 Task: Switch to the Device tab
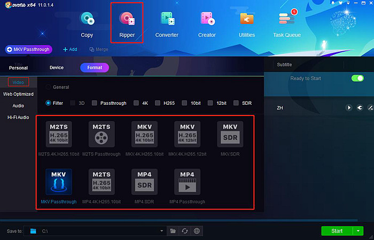57,67
